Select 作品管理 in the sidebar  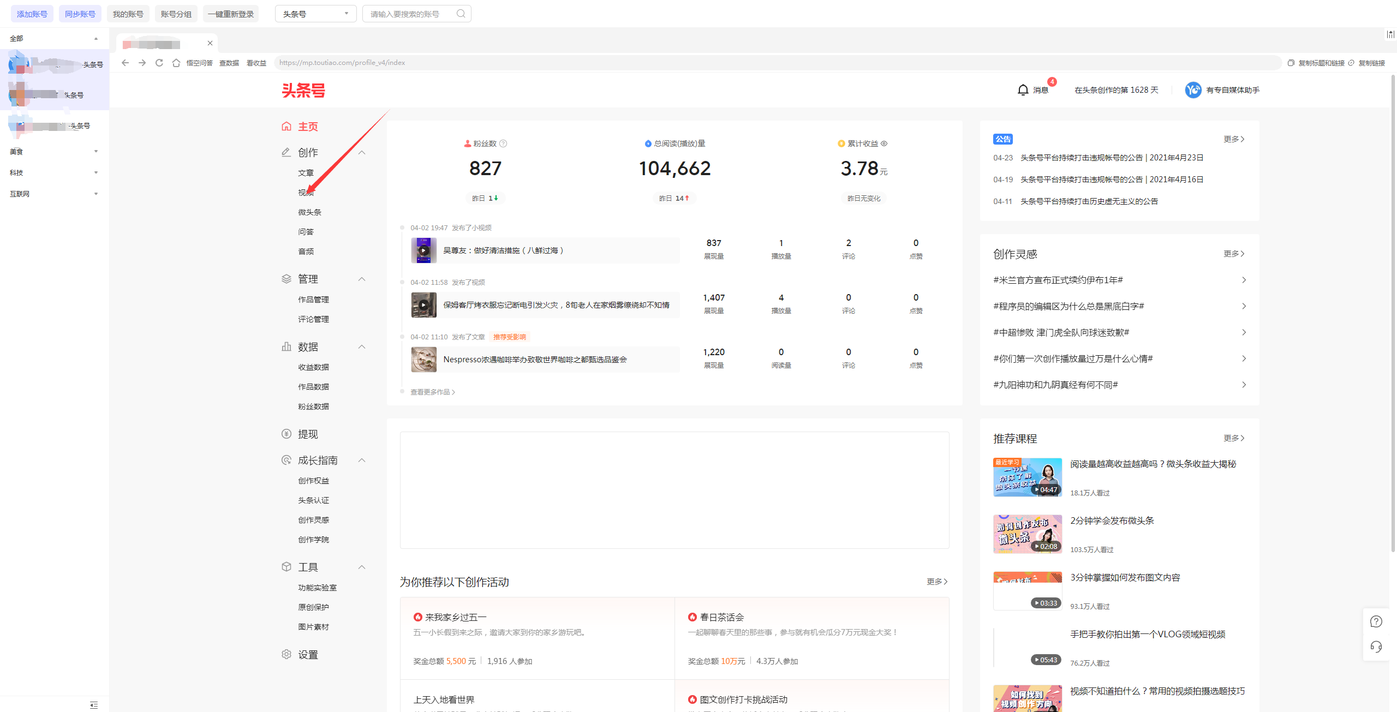(x=313, y=300)
